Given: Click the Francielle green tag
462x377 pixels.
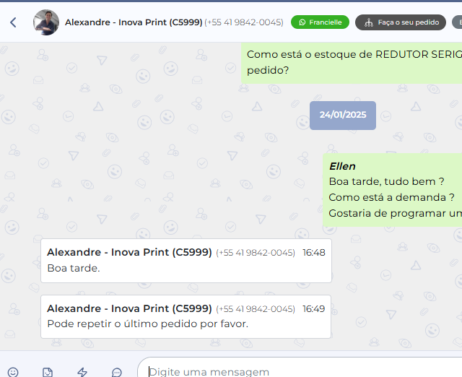Looking at the screenshot, I should [320, 22].
